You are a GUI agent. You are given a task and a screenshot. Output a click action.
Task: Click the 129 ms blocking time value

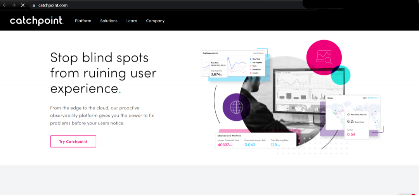(275, 145)
